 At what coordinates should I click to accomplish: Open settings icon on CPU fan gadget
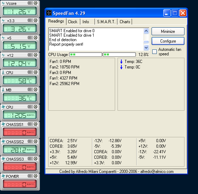30,107
